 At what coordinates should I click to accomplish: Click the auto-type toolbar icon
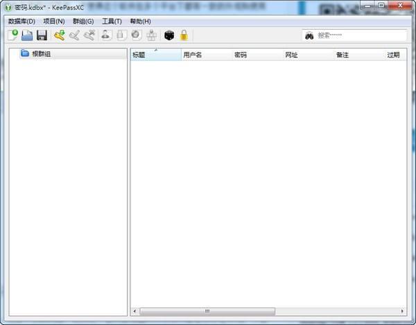coord(151,35)
